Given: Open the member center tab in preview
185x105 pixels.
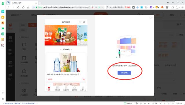Looking at the screenshot, I should pyautogui.click(x=83, y=88).
